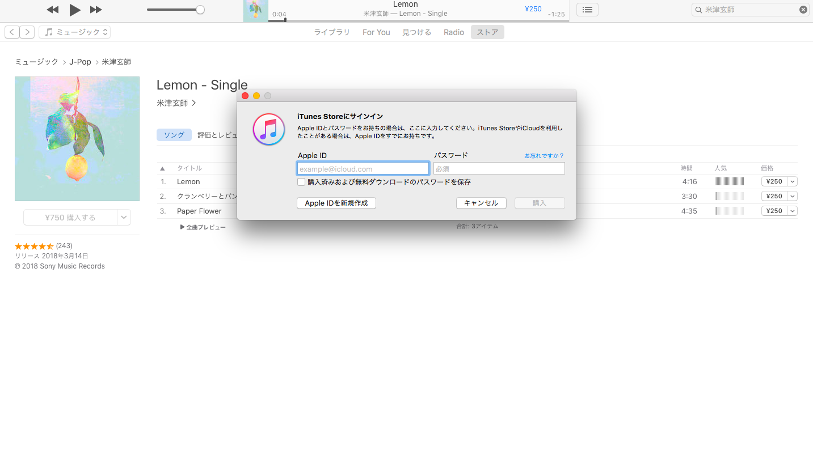Image resolution: width=813 pixels, height=464 pixels.
Task: Select the Lemon track row
Action: (x=477, y=182)
